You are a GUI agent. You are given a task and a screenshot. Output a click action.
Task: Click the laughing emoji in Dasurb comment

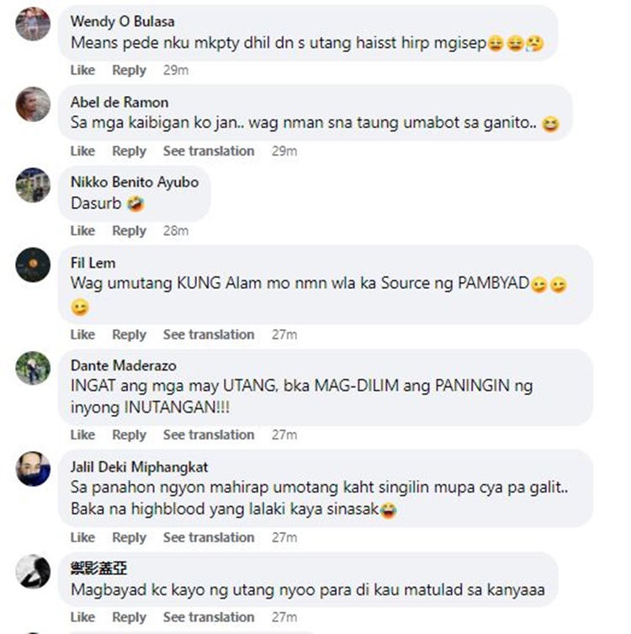click(x=135, y=204)
